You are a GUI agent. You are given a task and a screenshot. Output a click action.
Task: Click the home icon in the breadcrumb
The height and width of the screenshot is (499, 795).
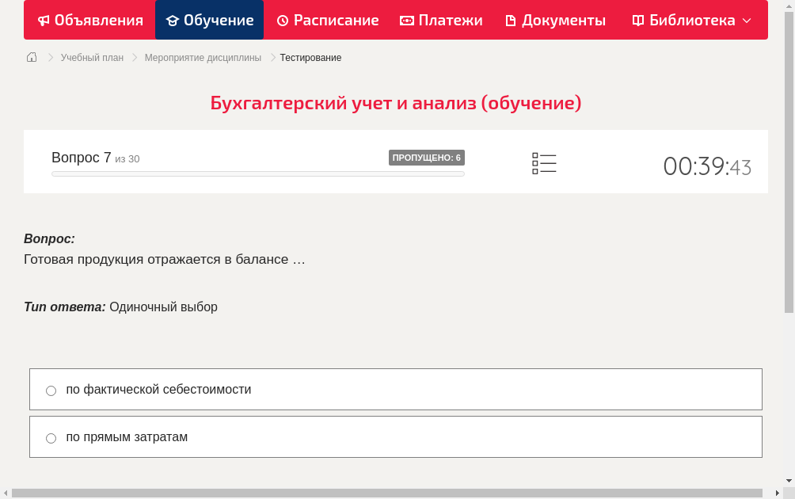32,57
